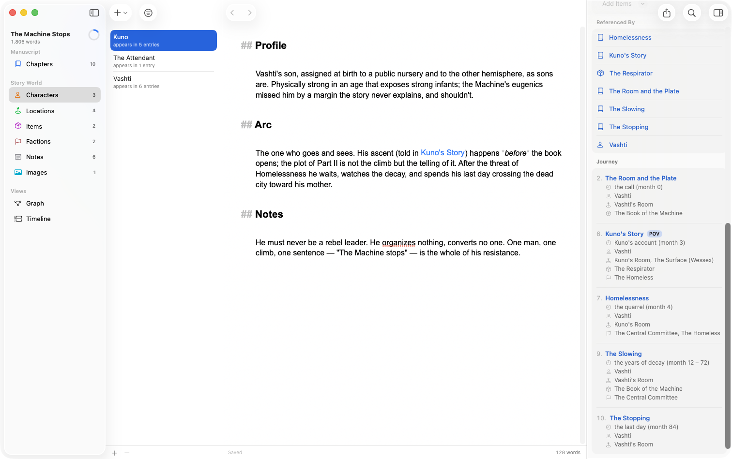Remove selected character with minus button
Viewport: 732px width, 459px height.
(x=127, y=453)
